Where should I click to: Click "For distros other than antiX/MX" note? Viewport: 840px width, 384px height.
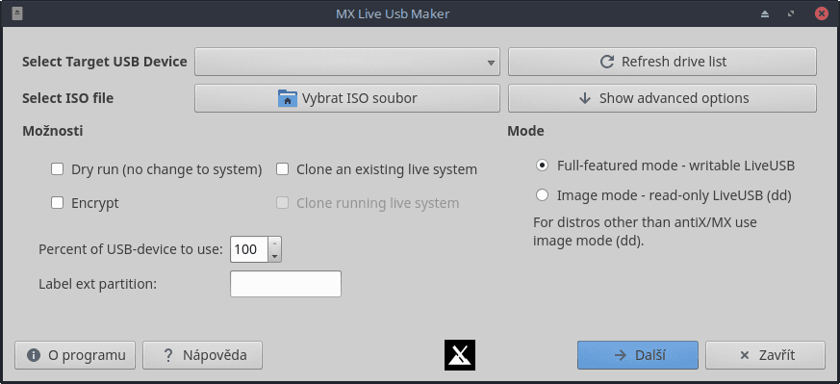[645, 231]
